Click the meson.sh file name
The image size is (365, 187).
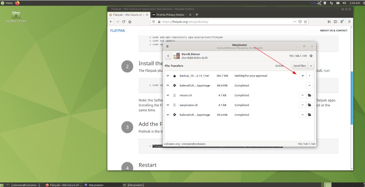186,95
